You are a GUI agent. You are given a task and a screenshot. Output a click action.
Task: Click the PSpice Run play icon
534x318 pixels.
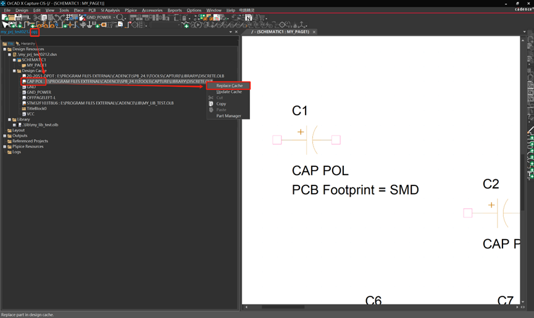coord(198,25)
